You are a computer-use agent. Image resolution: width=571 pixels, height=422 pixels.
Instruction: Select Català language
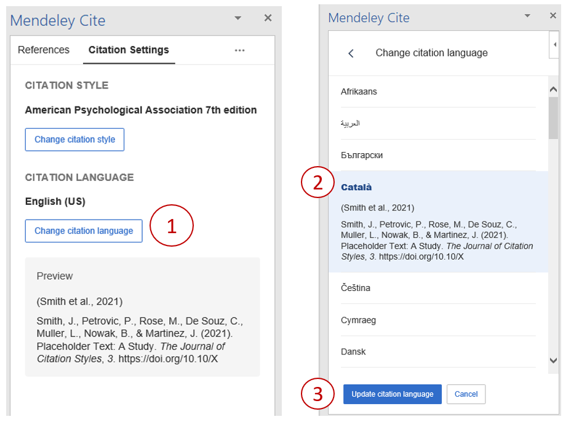point(438,221)
